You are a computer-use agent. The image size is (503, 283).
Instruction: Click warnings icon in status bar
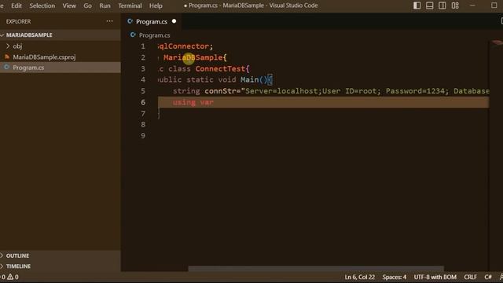coord(10,277)
